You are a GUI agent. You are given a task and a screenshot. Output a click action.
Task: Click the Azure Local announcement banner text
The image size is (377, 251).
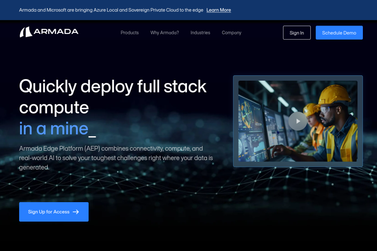tap(111, 10)
